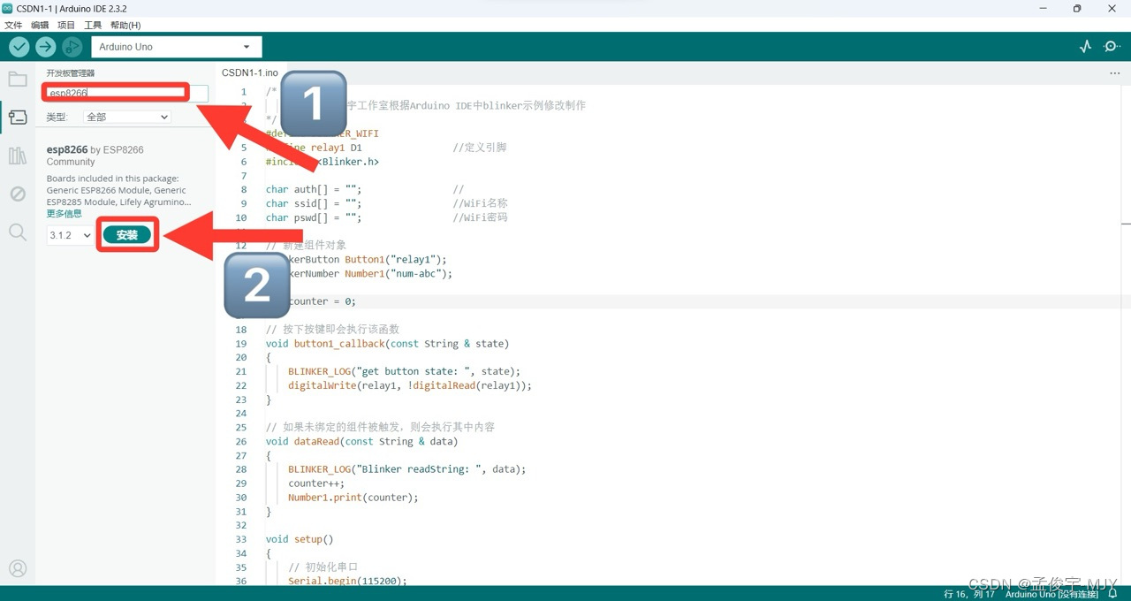This screenshot has height=601, width=1131.
Task: Click the 开发板管理器 panel title
Action: click(x=71, y=73)
